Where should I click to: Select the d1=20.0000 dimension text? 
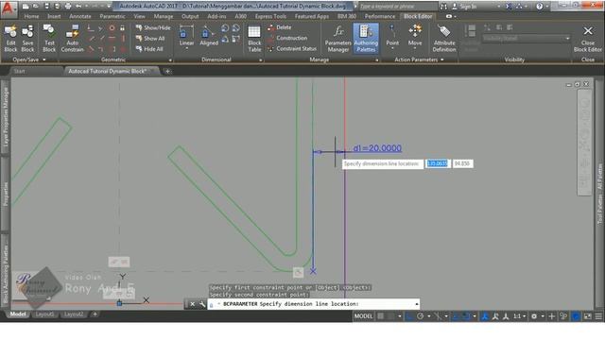pyautogui.click(x=377, y=148)
